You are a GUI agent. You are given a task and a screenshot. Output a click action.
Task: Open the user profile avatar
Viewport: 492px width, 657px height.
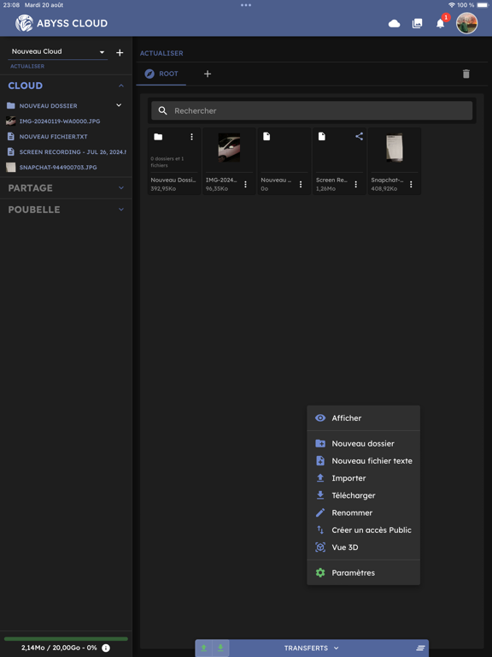[x=466, y=23]
